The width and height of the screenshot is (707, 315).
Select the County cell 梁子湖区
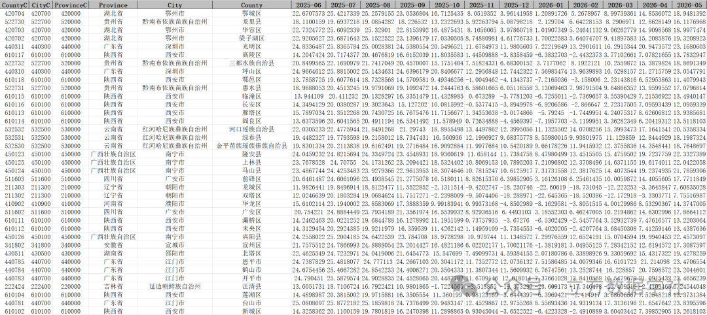(x=251, y=39)
